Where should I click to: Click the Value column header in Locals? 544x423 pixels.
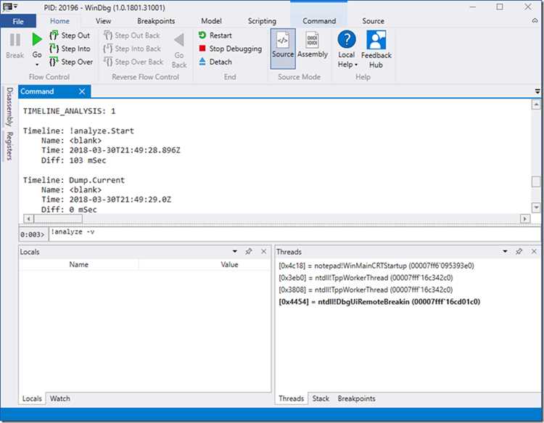[x=229, y=264]
